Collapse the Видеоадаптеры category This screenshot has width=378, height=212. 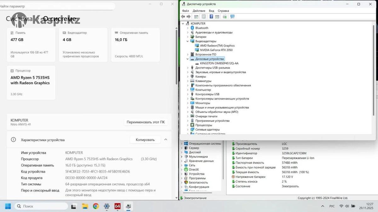pyautogui.click(x=188, y=41)
